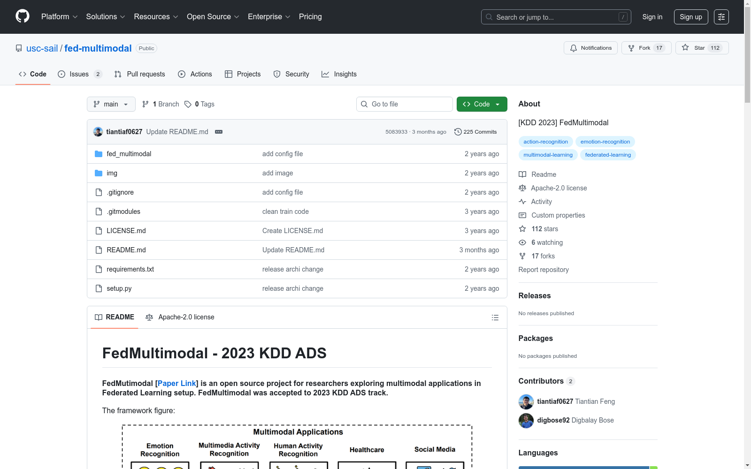Click the file icon next to setup.py

(x=99, y=288)
